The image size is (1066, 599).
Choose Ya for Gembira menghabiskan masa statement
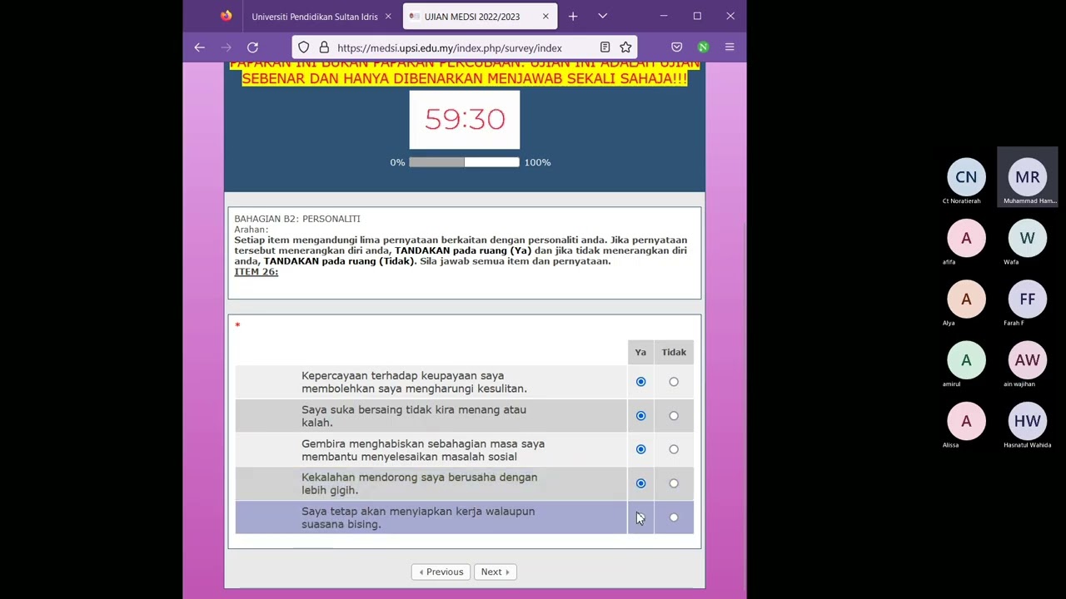click(640, 449)
